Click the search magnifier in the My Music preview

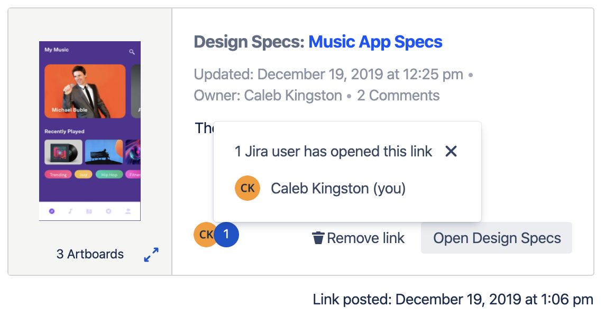[132, 51]
